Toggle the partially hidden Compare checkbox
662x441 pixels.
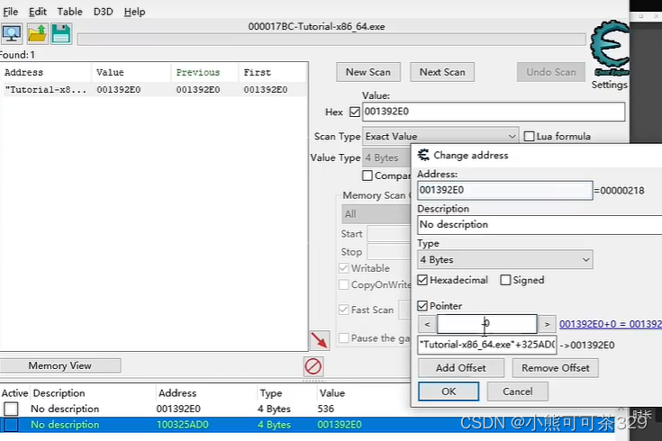(x=367, y=175)
